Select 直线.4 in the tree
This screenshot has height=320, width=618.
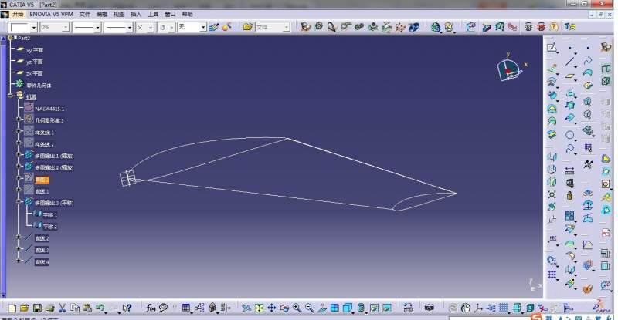[x=42, y=262]
